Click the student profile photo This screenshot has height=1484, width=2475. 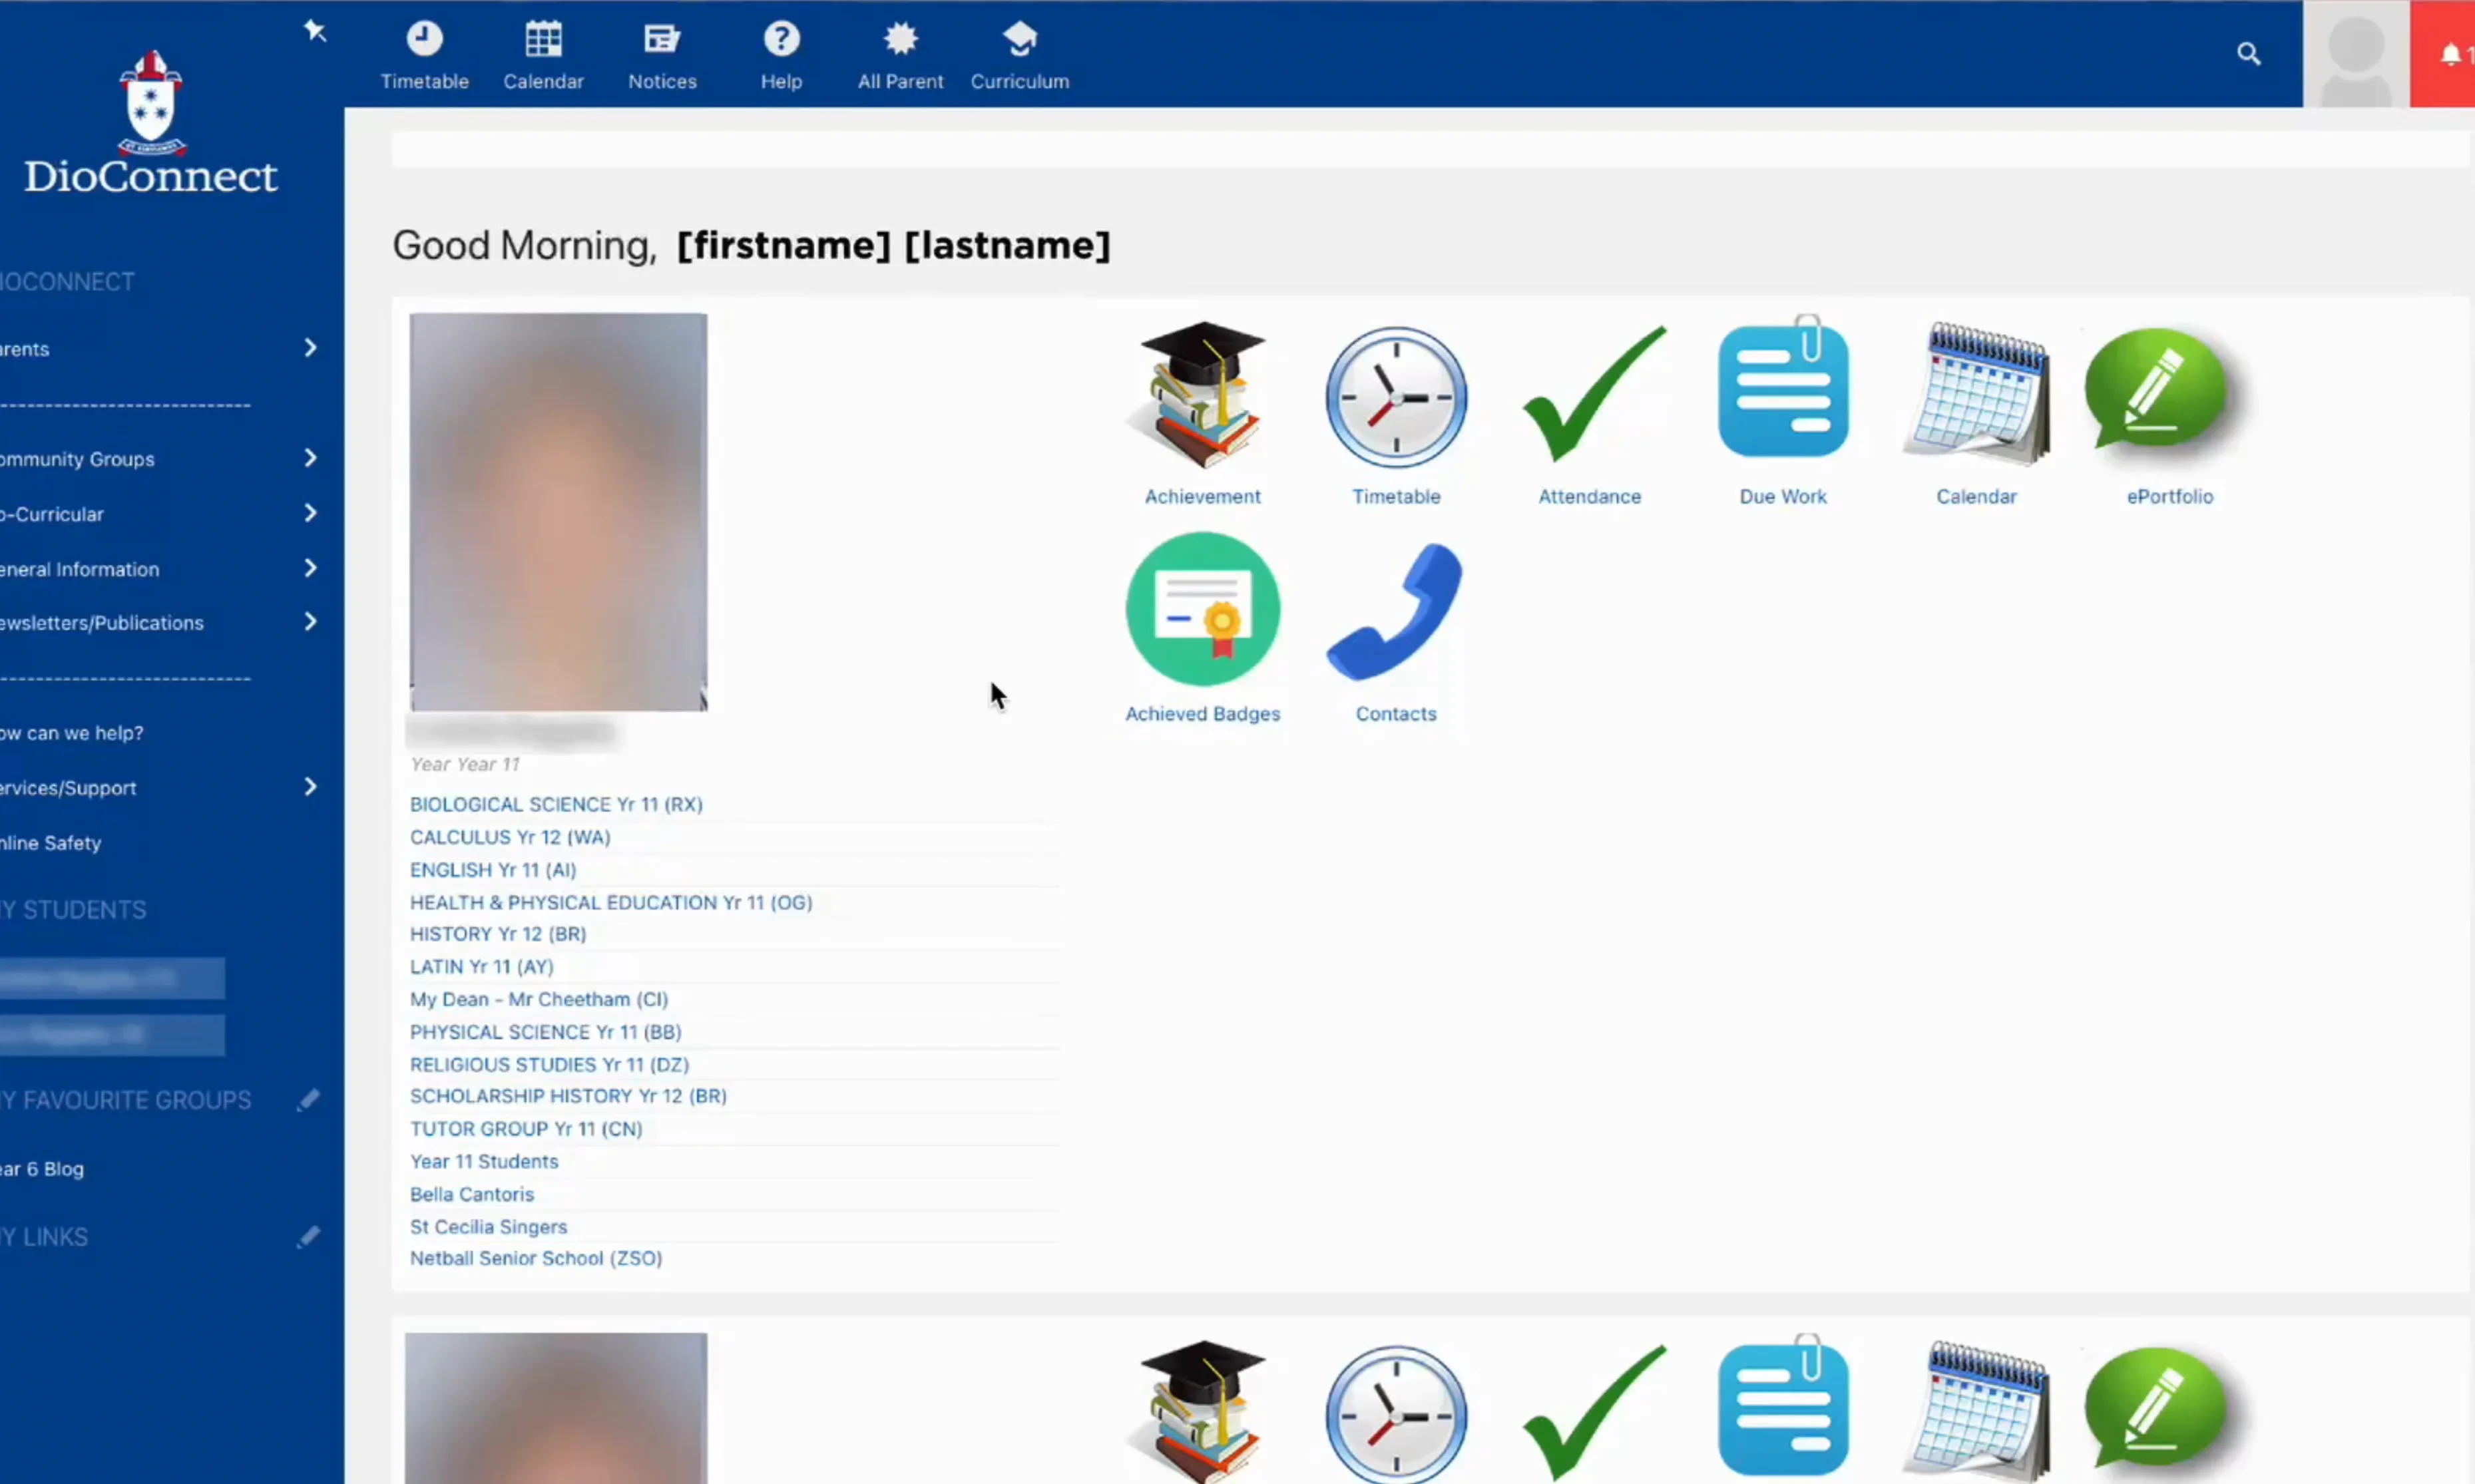point(557,511)
